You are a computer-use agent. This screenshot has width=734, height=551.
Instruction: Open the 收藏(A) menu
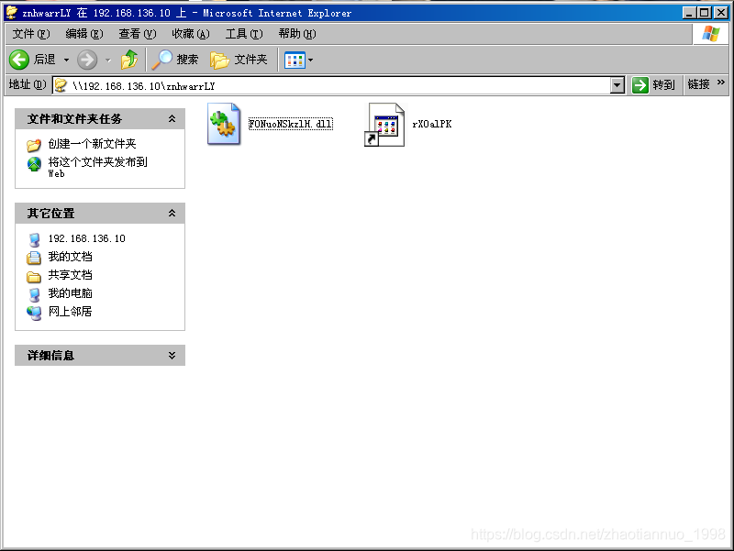pyautogui.click(x=191, y=34)
